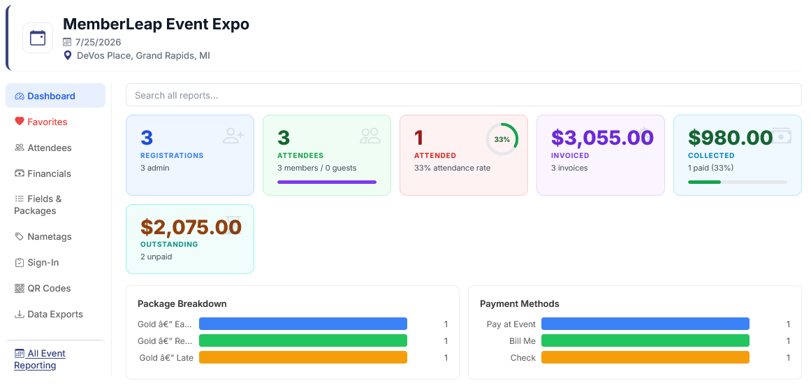Screen dimensions: 811x388
Task: Click the Fields & Packages list icon
Action: pos(20,199)
